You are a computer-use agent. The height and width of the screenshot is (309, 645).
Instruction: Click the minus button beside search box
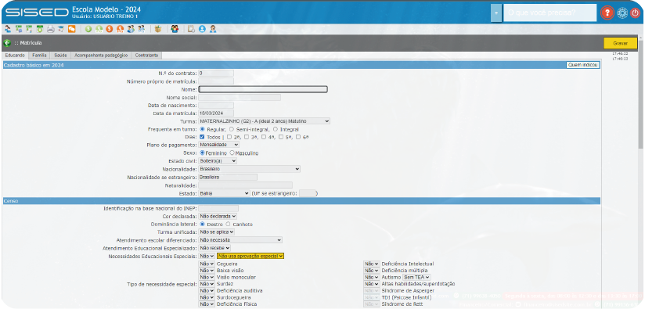(496, 13)
